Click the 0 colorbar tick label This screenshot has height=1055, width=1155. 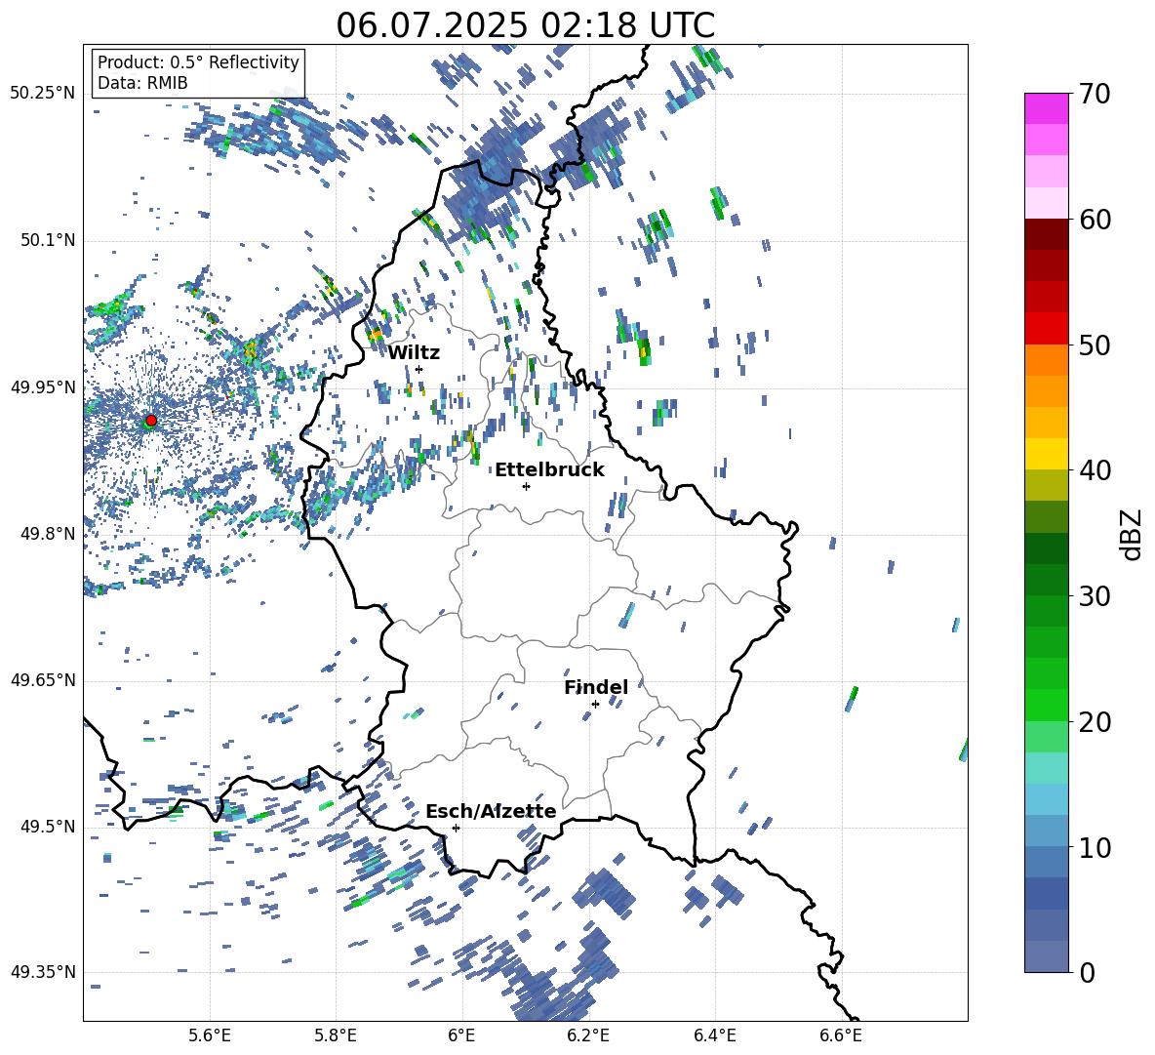pos(1088,972)
